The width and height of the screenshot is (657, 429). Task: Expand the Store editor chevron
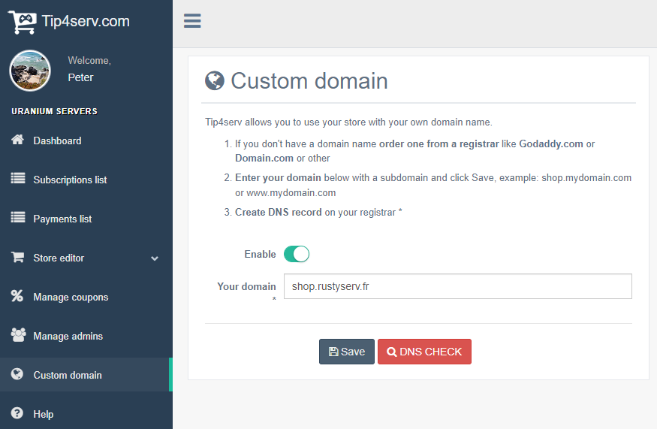(155, 258)
